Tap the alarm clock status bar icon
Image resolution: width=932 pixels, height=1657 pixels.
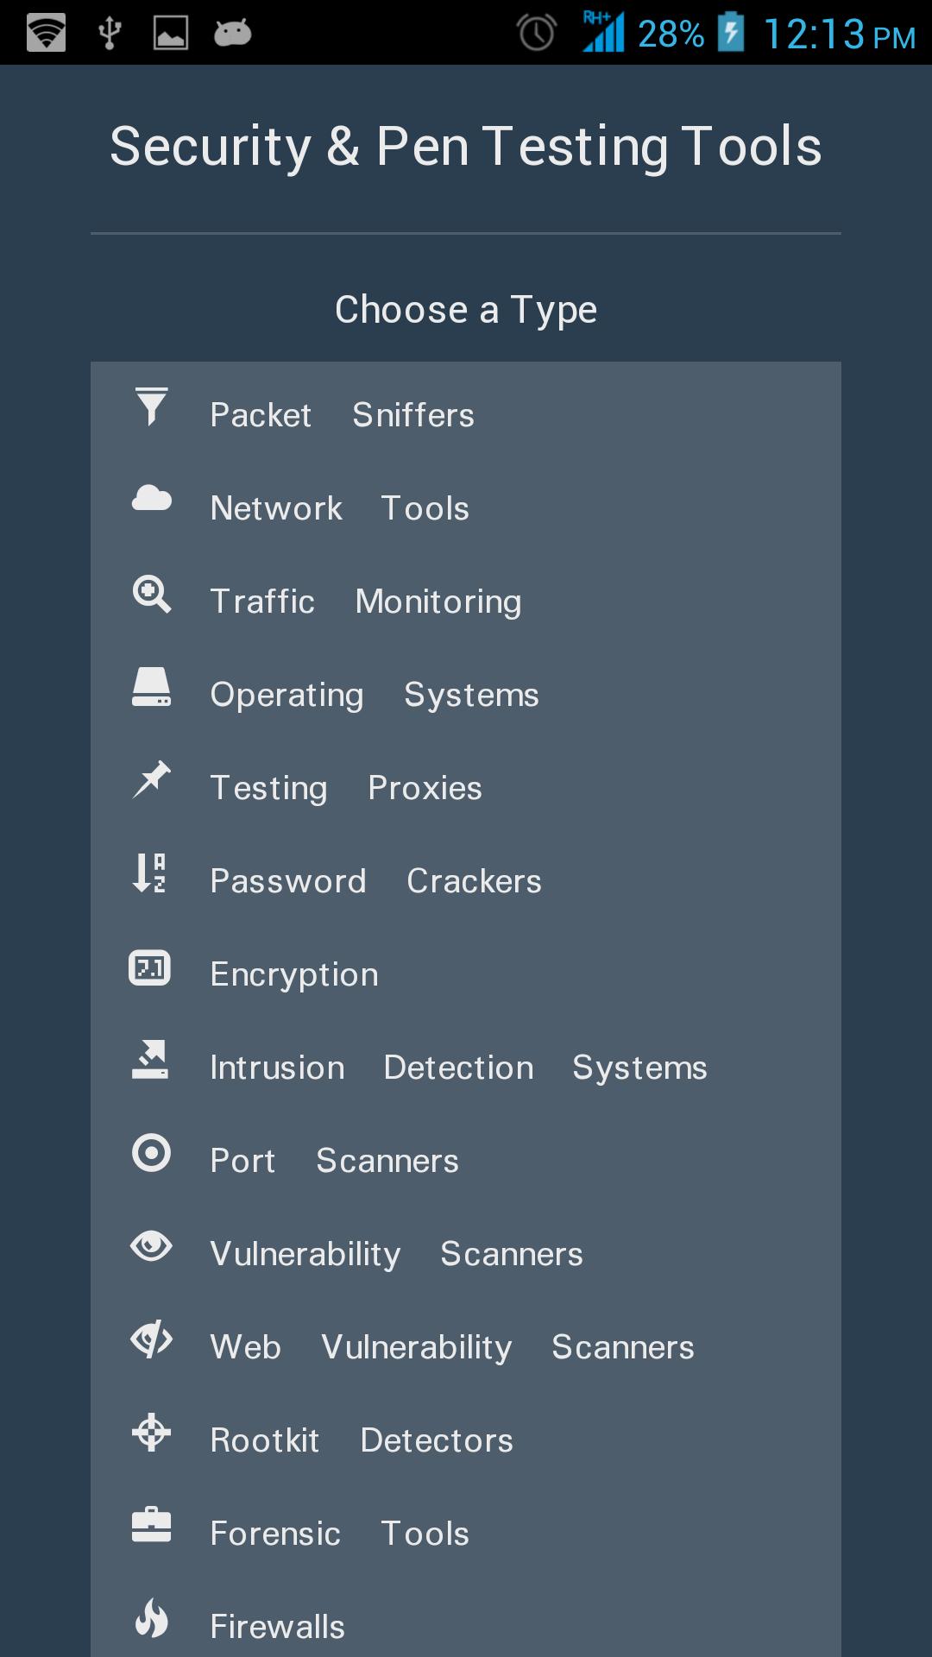click(x=536, y=33)
